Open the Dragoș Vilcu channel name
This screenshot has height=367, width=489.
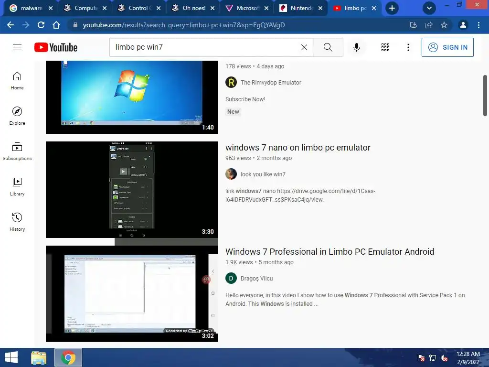pos(256,279)
